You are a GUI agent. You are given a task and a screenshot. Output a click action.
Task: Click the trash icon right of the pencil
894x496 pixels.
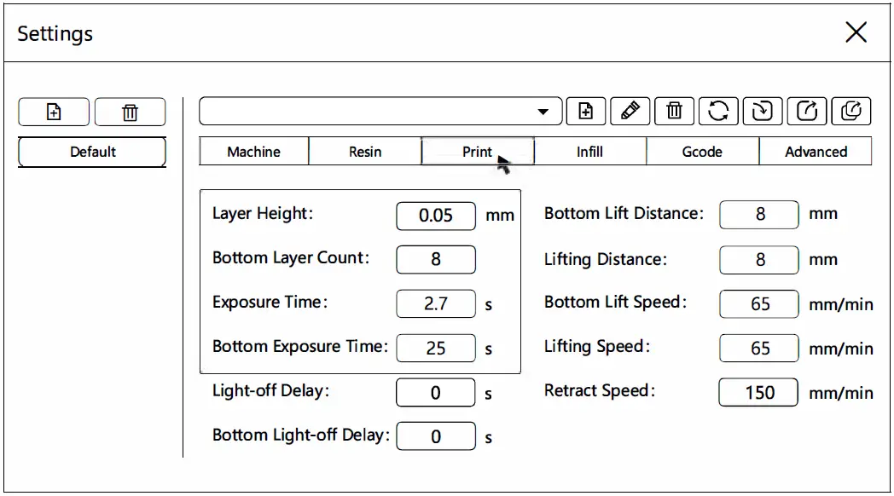tap(675, 111)
